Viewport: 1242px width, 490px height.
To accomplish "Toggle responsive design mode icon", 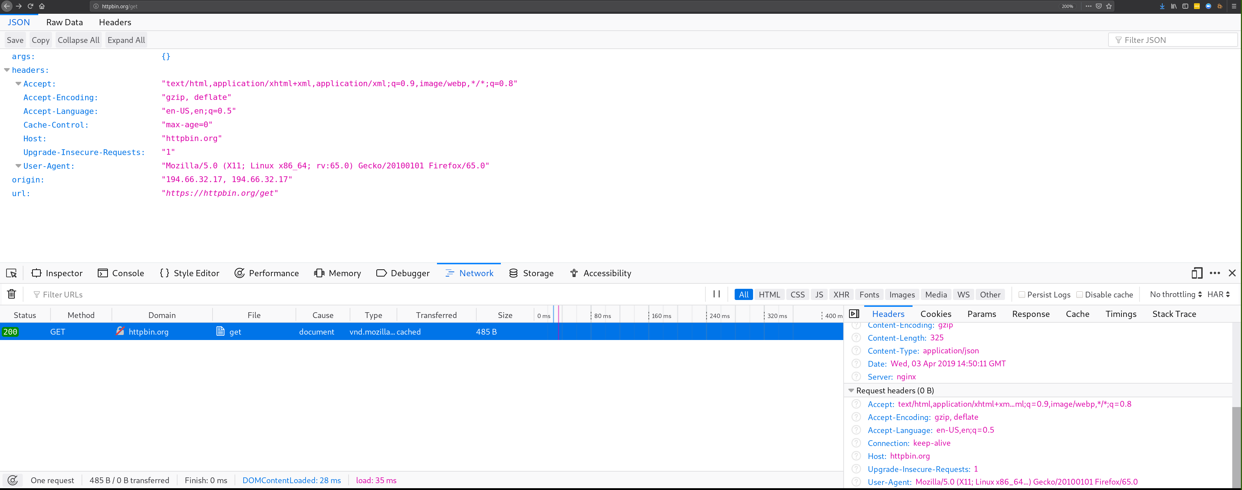I will [x=1197, y=273].
